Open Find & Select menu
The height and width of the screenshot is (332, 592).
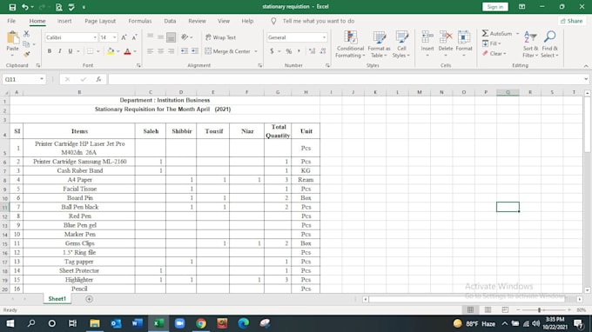pos(549,44)
